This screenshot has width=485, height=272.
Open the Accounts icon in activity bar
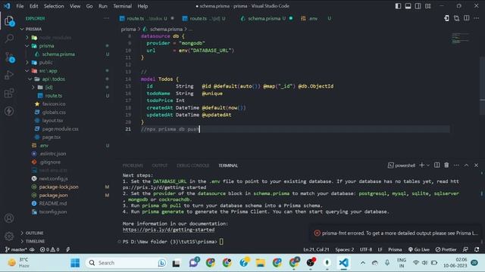[x=9, y=218]
